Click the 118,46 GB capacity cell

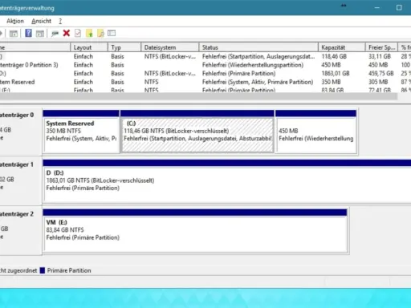click(334, 56)
